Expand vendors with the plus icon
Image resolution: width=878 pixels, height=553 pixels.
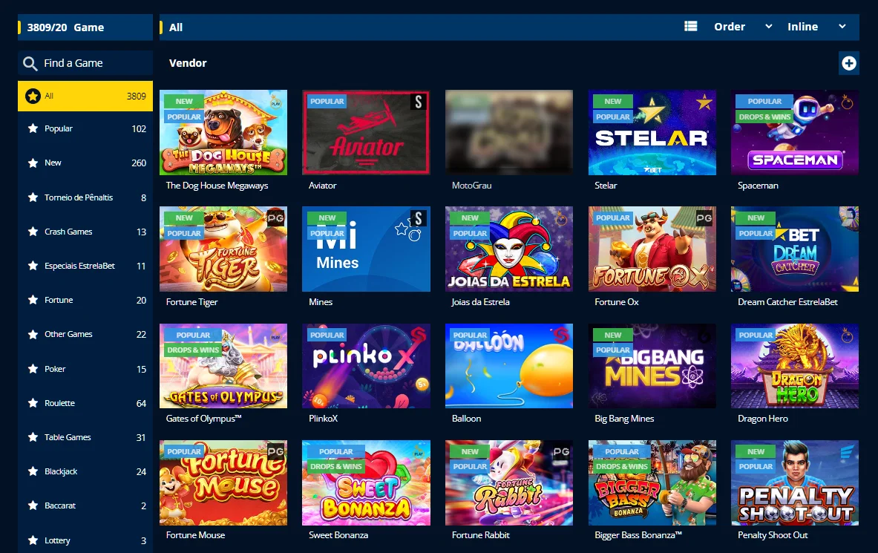pos(849,63)
